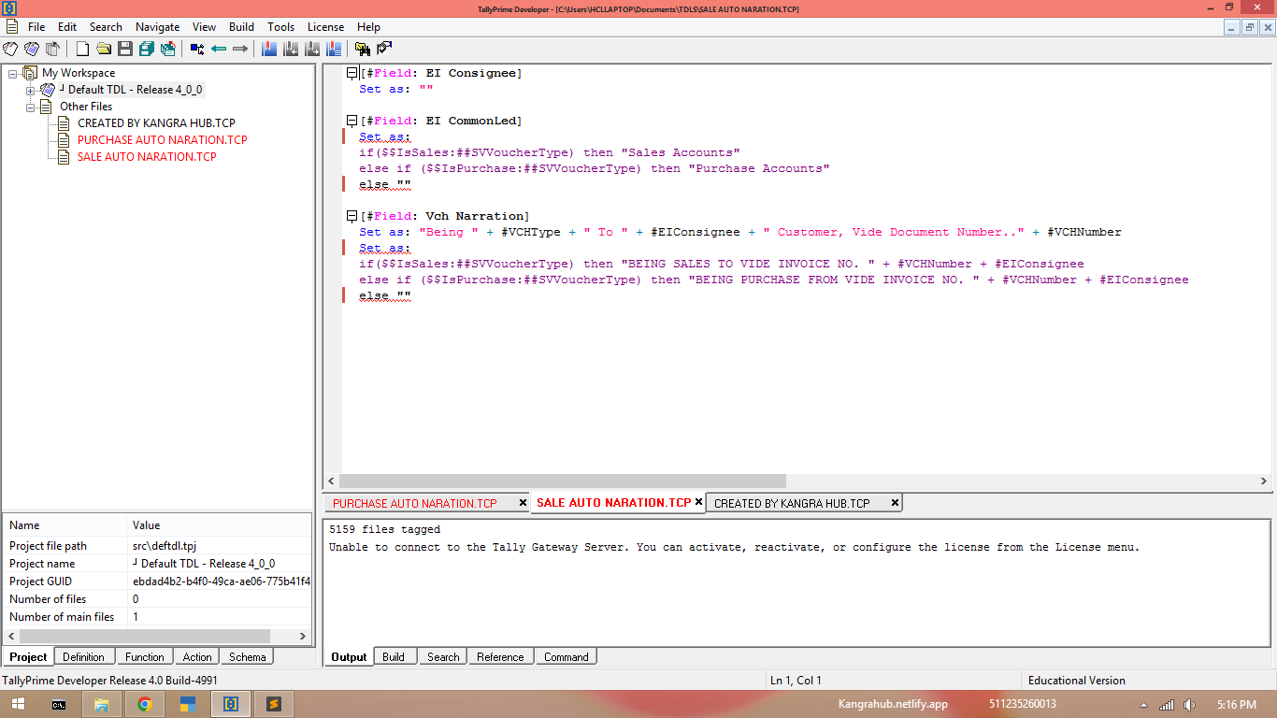Open the File menu
This screenshot has height=718, width=1277.
tap(36, 27)
